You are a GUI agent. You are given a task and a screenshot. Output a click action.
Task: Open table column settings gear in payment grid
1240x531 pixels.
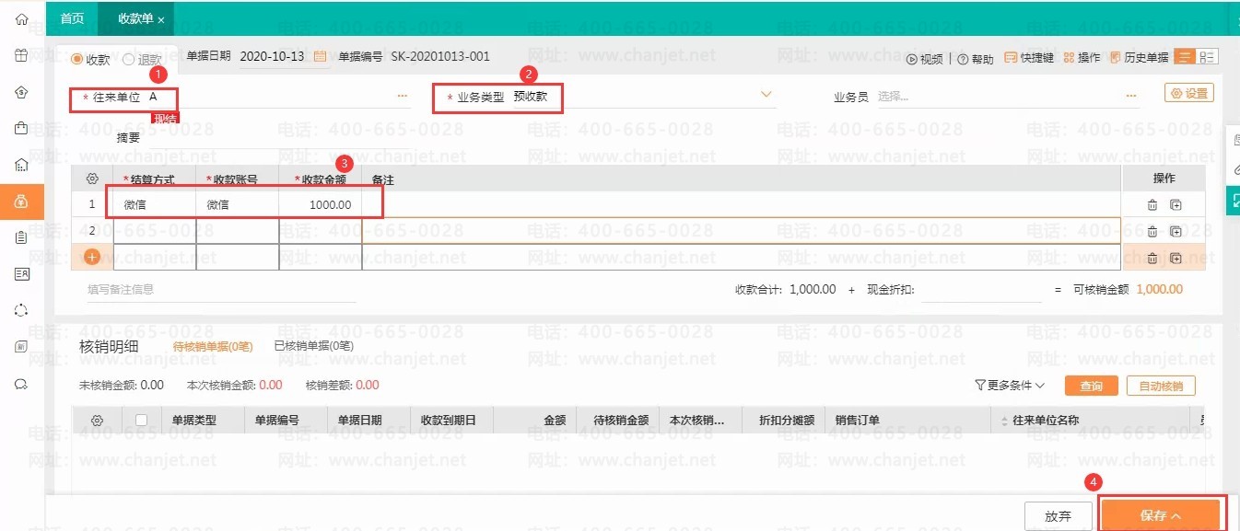click(x=91, y=179)
